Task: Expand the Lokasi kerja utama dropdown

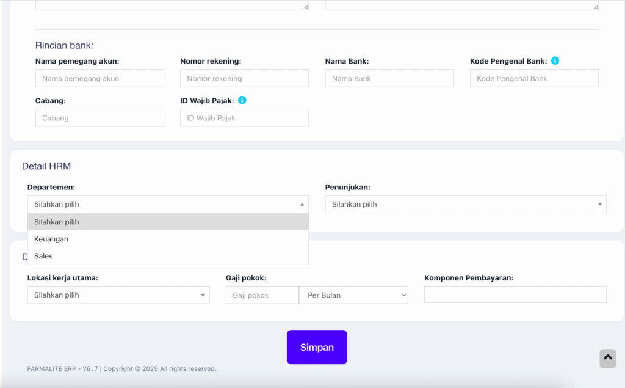Action: click(x=118, y=295)
